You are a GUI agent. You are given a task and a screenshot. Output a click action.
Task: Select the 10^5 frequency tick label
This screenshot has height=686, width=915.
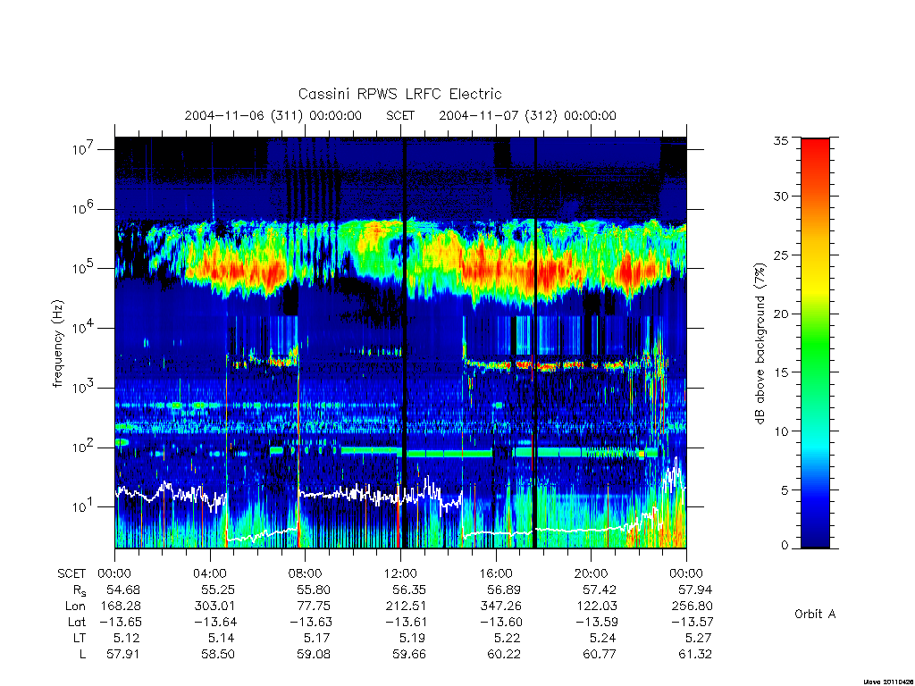pyautogui.click(x=84, y=268)
